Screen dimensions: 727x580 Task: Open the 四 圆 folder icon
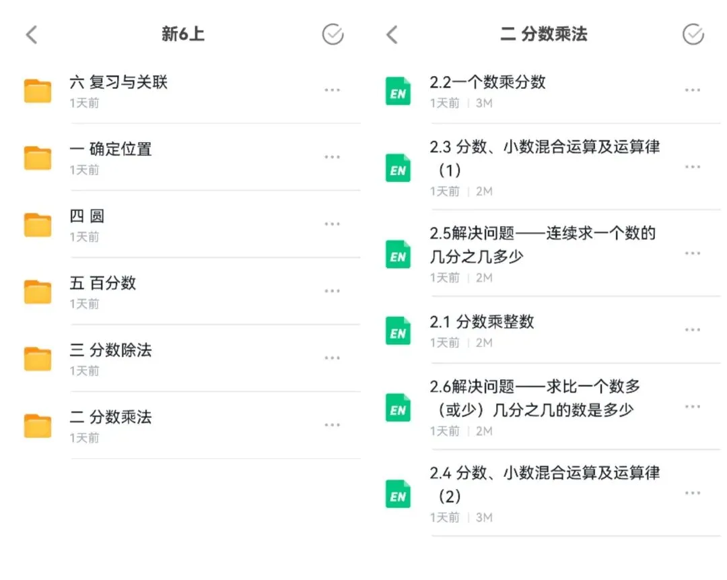click(x=38, y=224)
